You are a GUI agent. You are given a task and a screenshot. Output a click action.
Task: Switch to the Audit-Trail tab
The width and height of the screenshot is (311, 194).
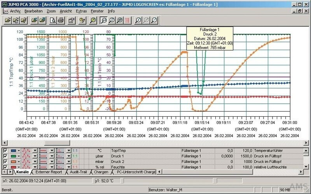pos(79,172)
